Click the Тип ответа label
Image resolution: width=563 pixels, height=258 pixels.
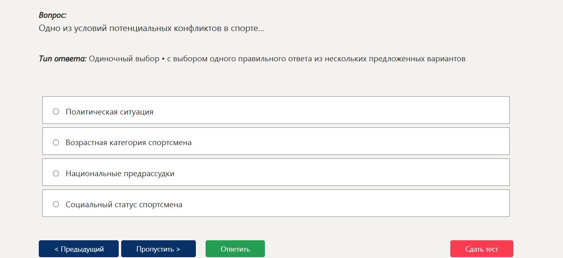tap(63, 59)
